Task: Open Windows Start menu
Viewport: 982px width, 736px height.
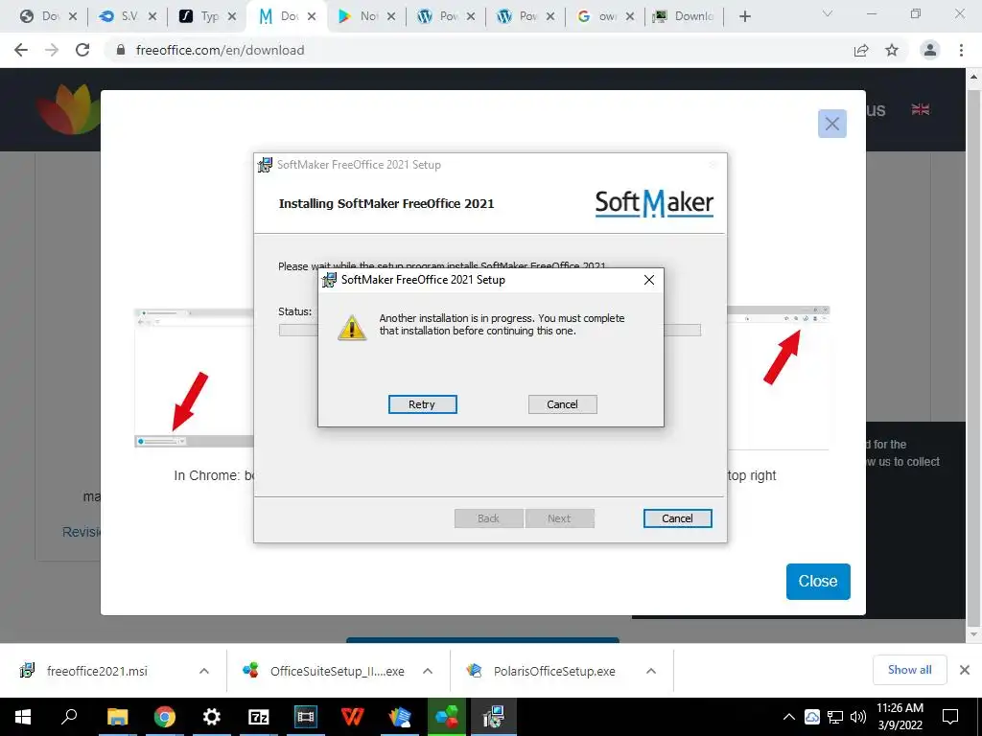Action: [23, 717]
